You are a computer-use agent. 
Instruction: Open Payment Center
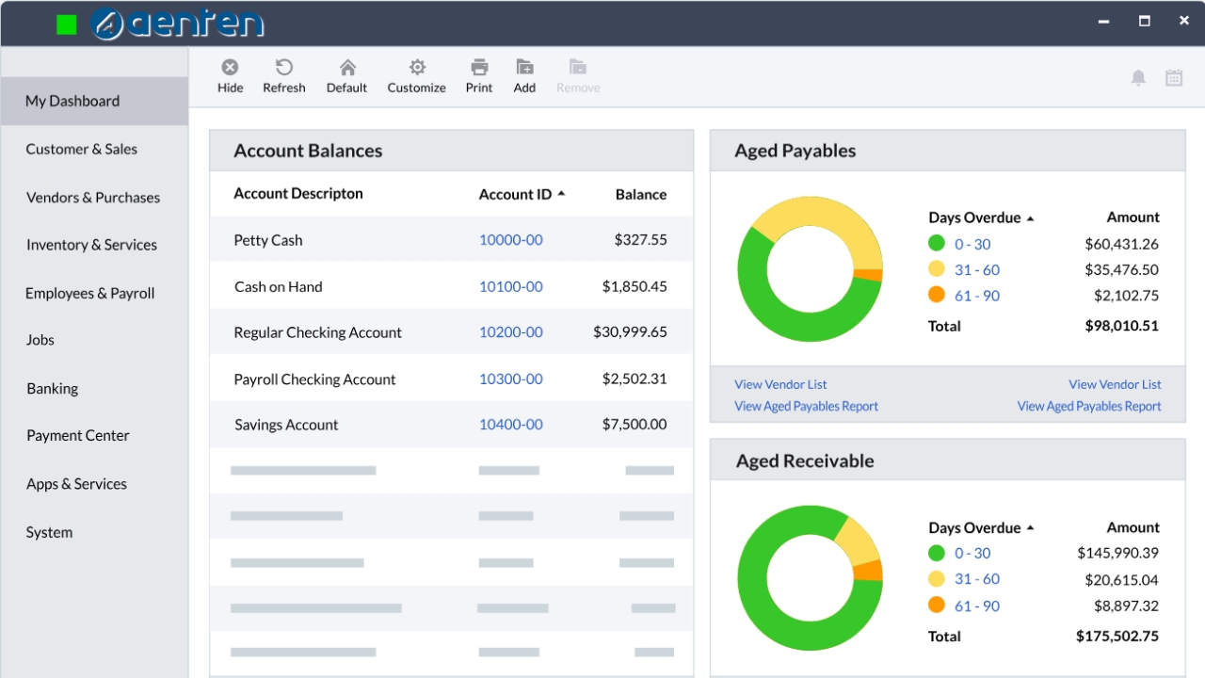tap(78, 435)
